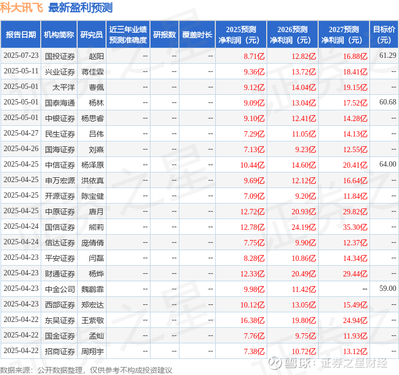This screenshot has height=375, width=399.
Task: Select the 民生证券 institution cell
Action: coord(60,134)
